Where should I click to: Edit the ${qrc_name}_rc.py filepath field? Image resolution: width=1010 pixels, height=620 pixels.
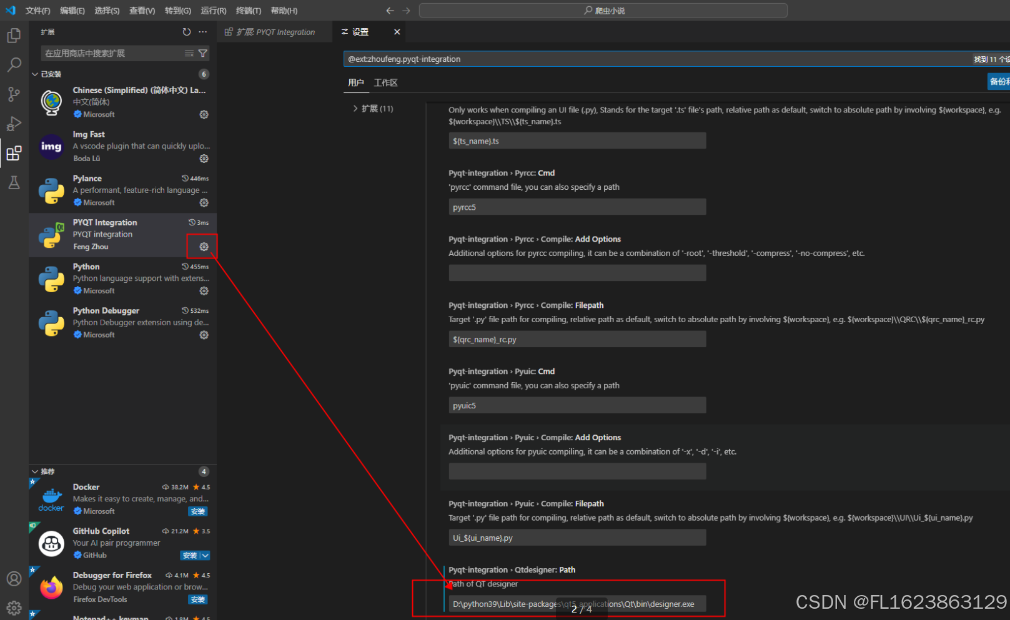577,340
